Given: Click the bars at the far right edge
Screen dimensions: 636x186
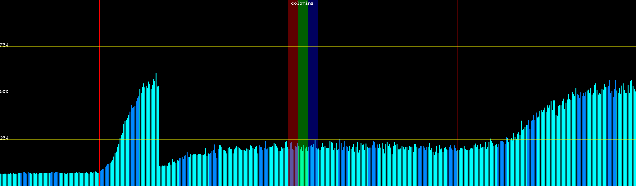Looking at the screenshot, I should click(633, 139).
